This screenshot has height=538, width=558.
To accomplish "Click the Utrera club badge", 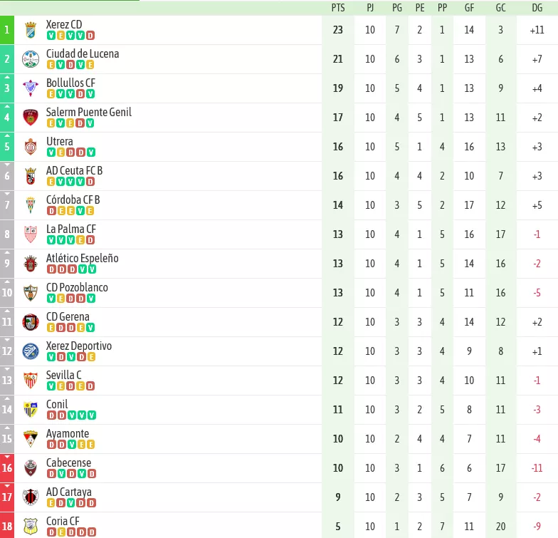I will [31, 147].
